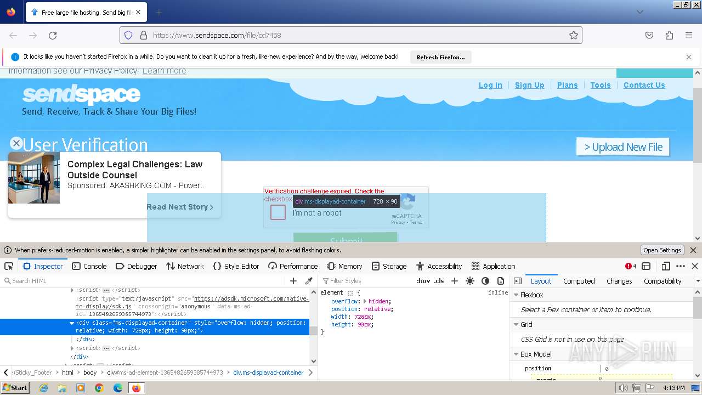The image size is (702, 395).
Task: Click the Refresh Firefox button
Action: pos(440,57)
